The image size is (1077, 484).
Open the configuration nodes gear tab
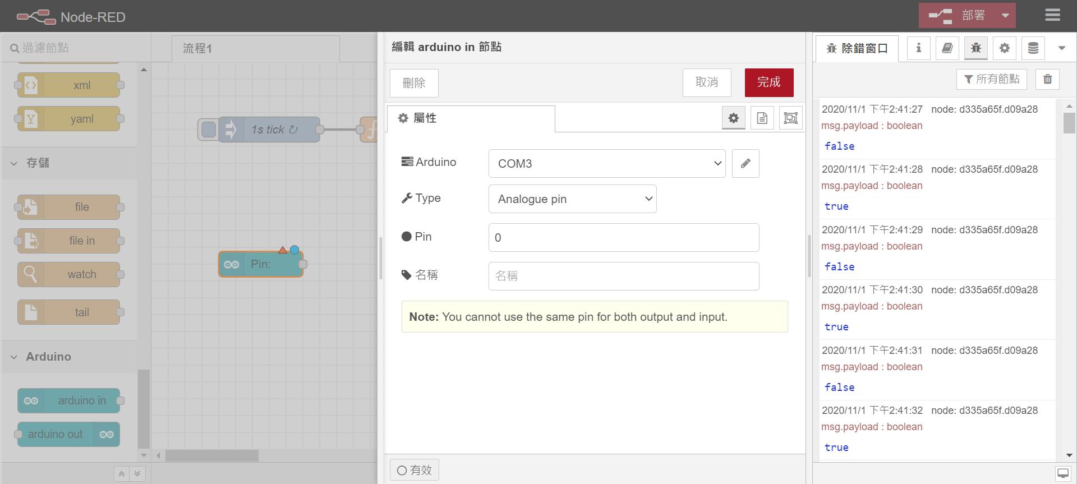[x=1004, y=48]
